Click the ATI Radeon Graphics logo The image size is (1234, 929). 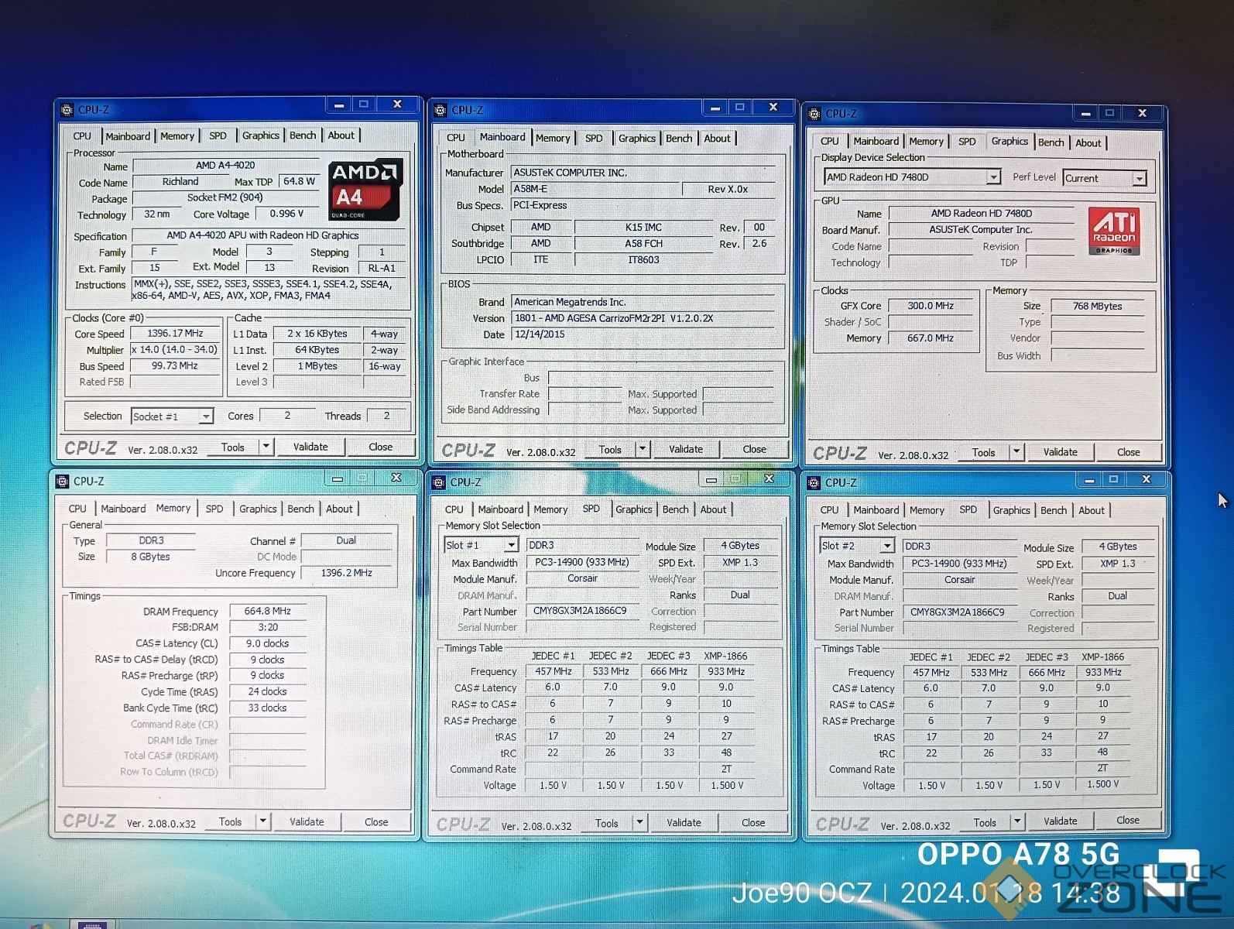coord(1114,231)
